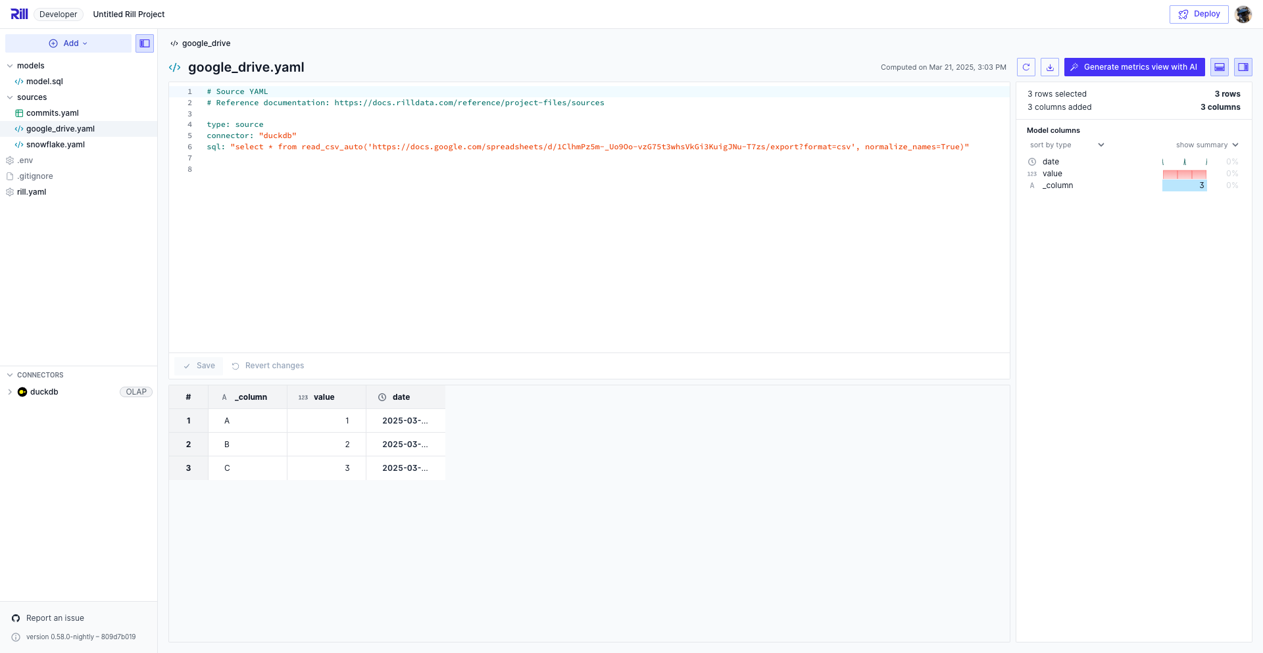Select commits.yaml source file
The image size is (1263, 653).
52,113
